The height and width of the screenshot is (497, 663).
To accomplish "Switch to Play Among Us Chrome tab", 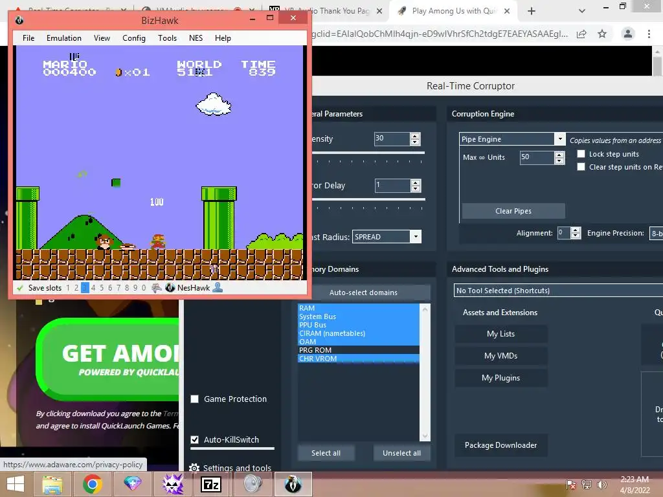I will 453,11.
